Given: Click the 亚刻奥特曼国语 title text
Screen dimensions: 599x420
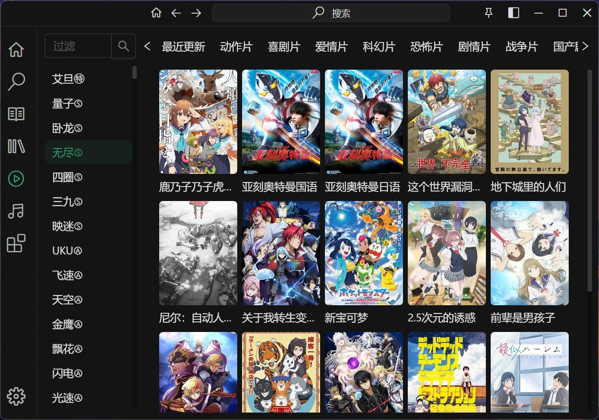Looking at the screenshot, I should (280, 187).
